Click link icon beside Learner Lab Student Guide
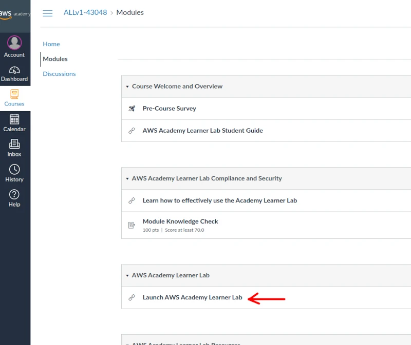This screenshot has height=345, width=411. (132, 131)
